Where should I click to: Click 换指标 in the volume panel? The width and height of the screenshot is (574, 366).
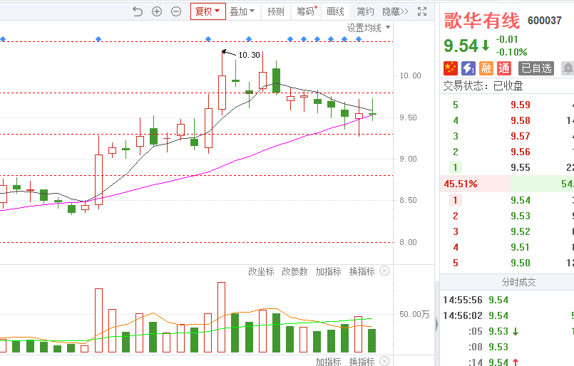(x=362, y=271)
